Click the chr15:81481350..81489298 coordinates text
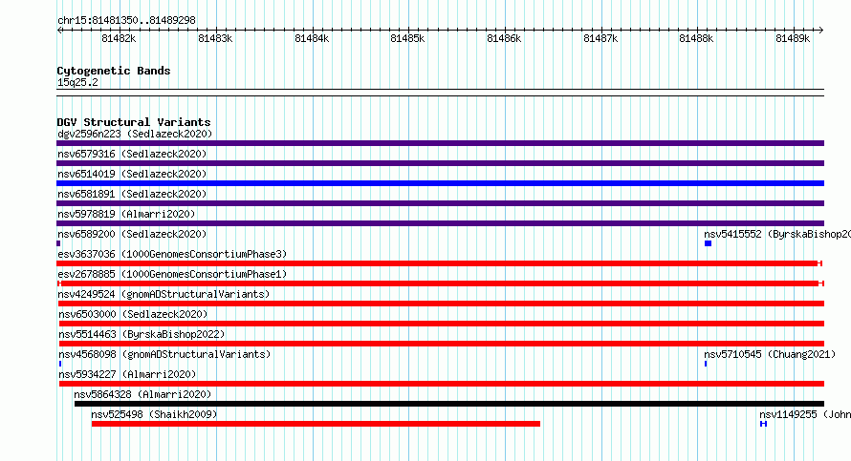 tap(126, 20)
